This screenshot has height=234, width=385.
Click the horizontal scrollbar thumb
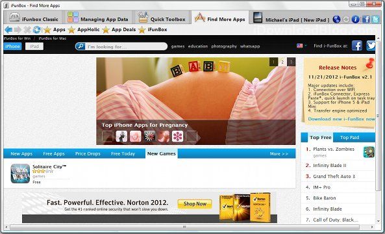point(184,227)
